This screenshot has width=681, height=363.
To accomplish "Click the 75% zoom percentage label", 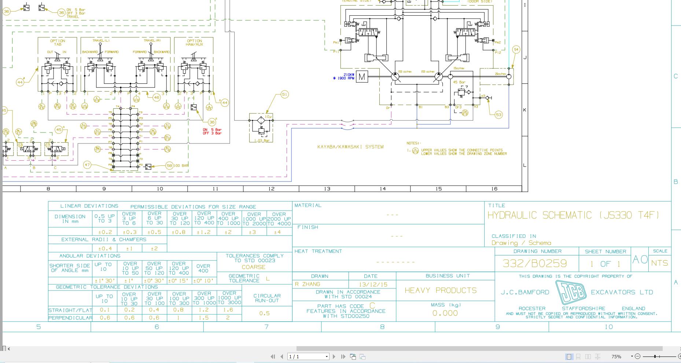I will [x=617, y=356].
